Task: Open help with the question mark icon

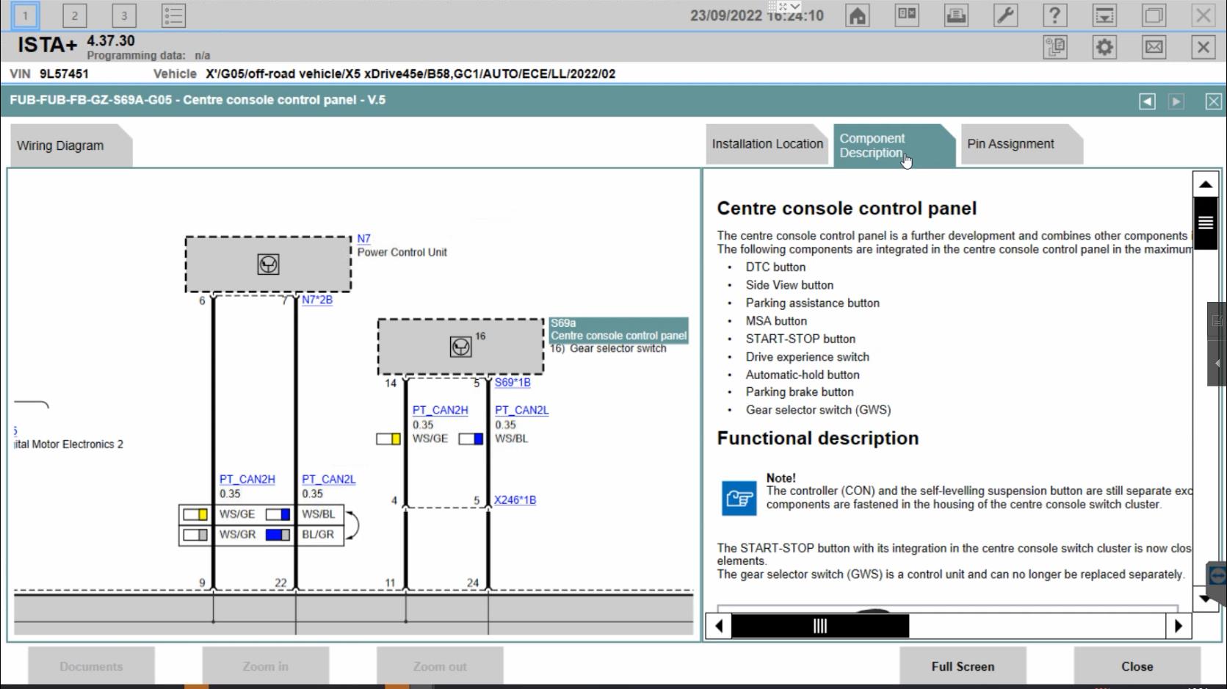Action: click(1054, 15)
